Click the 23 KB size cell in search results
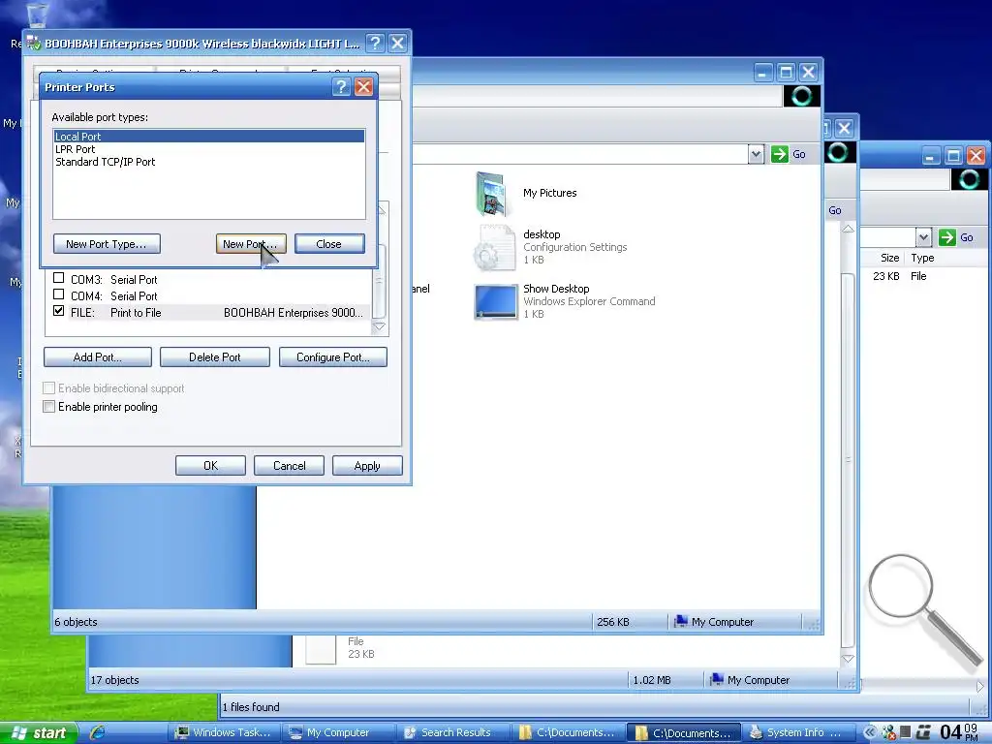Screen dimensions: 992x744 [x=885, y=276]
